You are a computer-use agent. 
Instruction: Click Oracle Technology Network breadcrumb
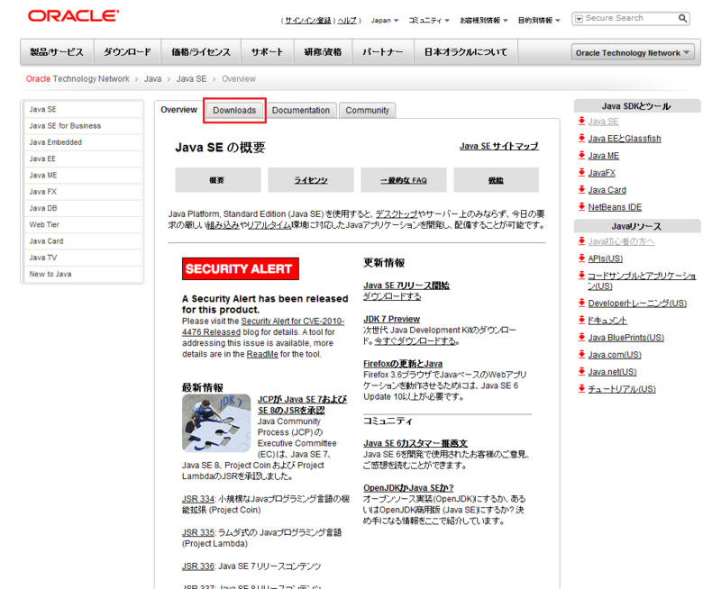click(x=78, y=79)
